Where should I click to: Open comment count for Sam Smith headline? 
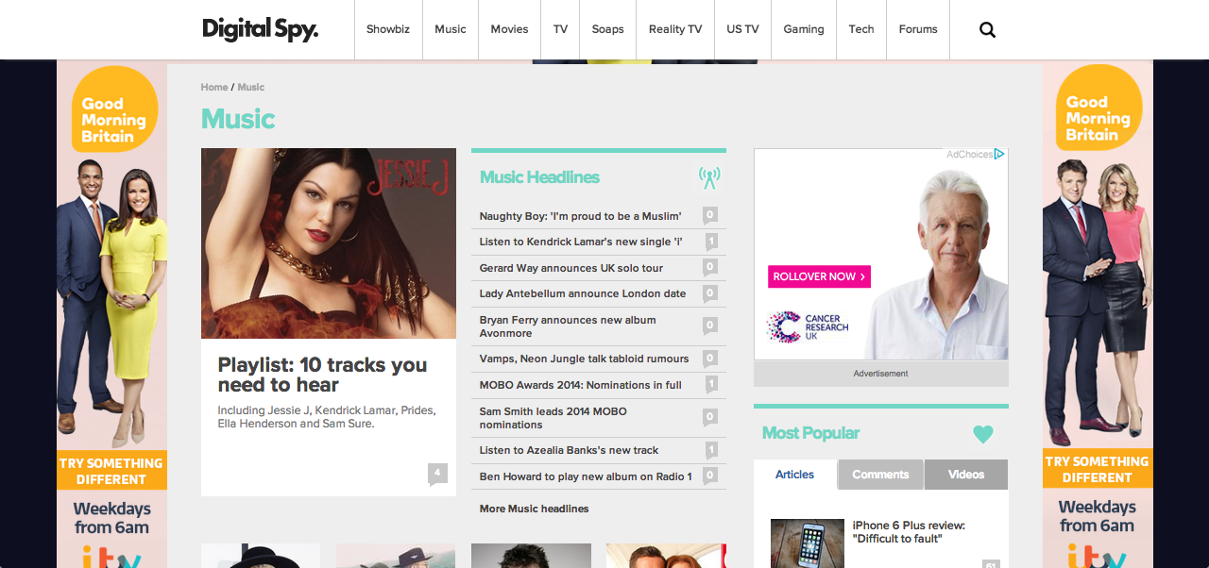710,417
